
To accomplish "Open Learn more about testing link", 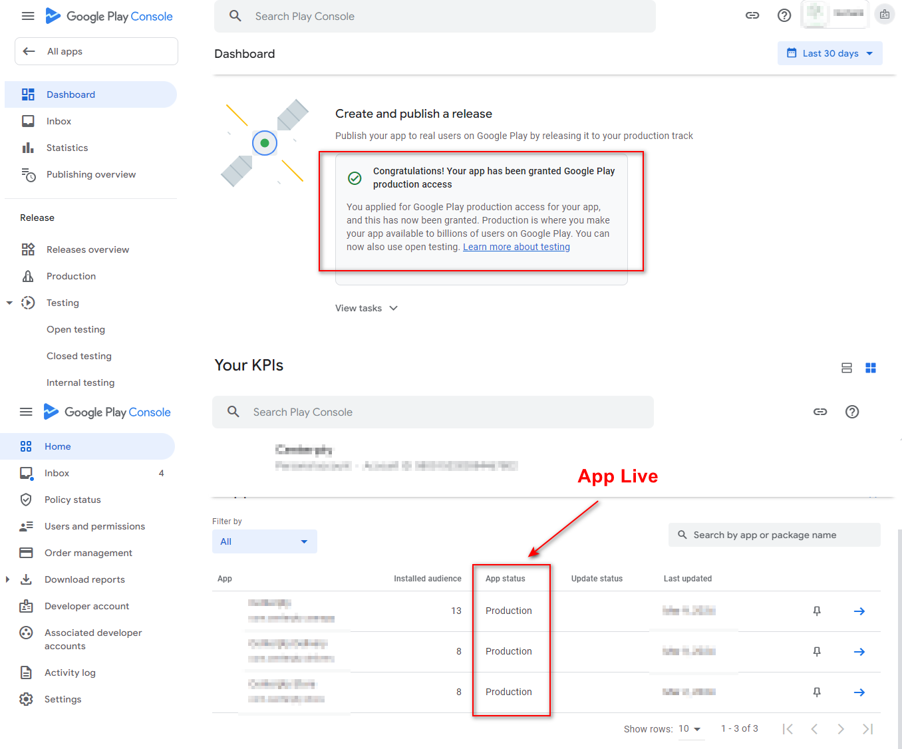I will pos(516,246).
